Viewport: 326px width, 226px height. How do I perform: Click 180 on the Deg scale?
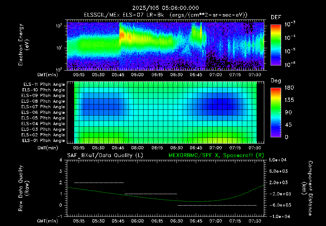[x=289, y=88]
